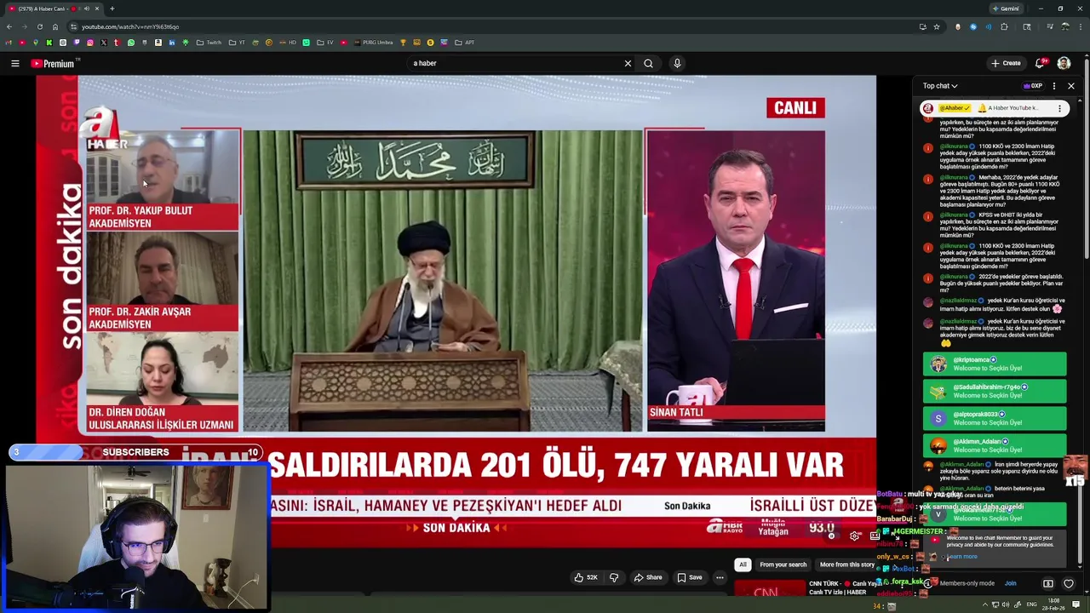Image resolution: width=1090 pixels, height=613 pixels.
Task: Select 'More from this story' chip
Action: 847,564
